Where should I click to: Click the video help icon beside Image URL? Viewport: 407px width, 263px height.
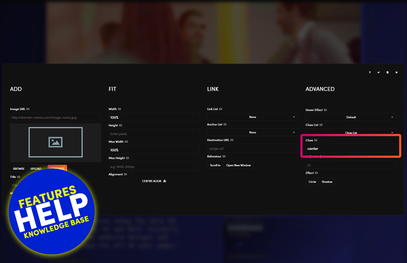click(28, 109)
